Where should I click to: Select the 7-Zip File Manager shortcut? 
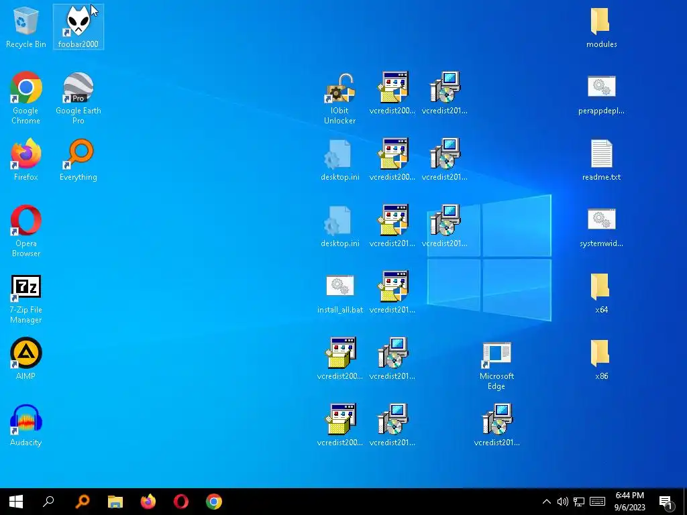tap(26, 297)
